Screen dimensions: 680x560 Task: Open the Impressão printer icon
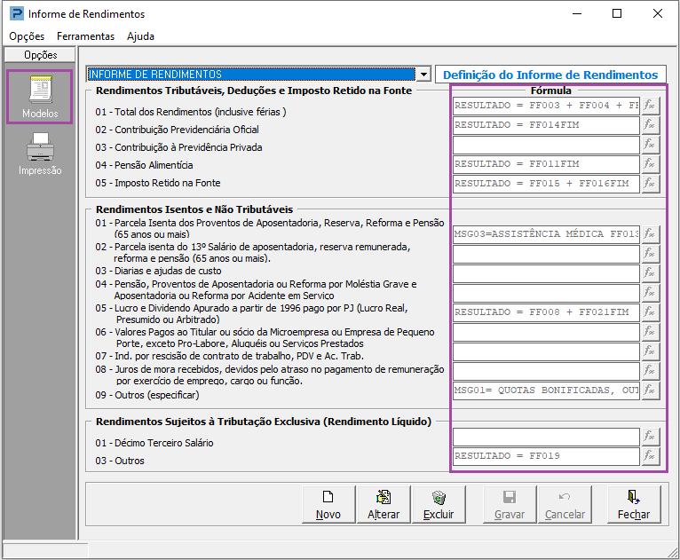pos(40,154)
